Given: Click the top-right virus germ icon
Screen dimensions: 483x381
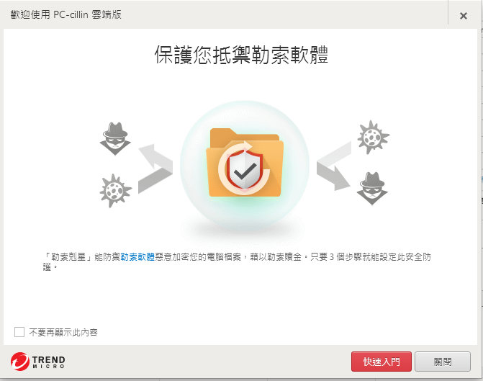Looking at the screenshot, I should click(374, 137).
